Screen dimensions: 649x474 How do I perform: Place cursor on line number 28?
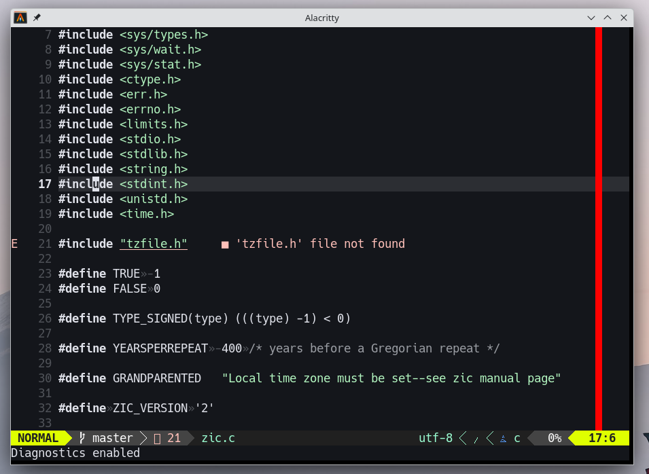point(45,348)
